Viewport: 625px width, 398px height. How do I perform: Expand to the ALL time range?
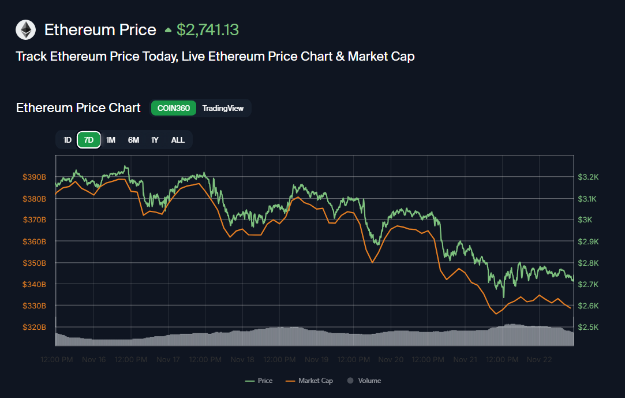[178, 140]
